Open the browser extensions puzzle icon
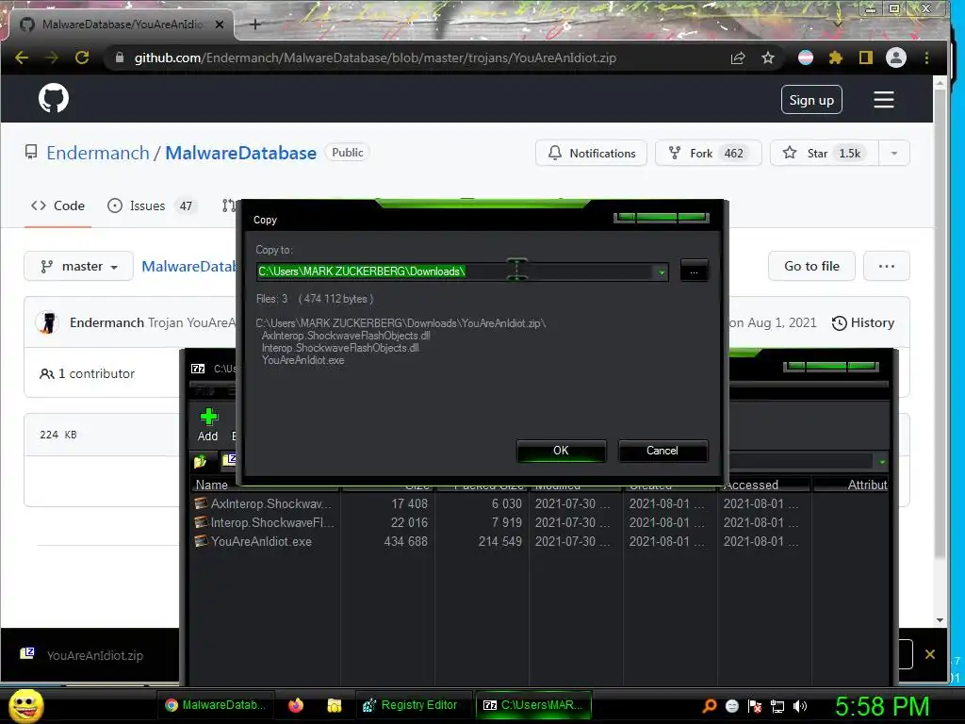965x724 pixels. (835, 58)
